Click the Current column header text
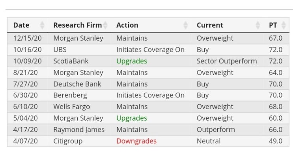293x158 pixels. tap(210, 25)
